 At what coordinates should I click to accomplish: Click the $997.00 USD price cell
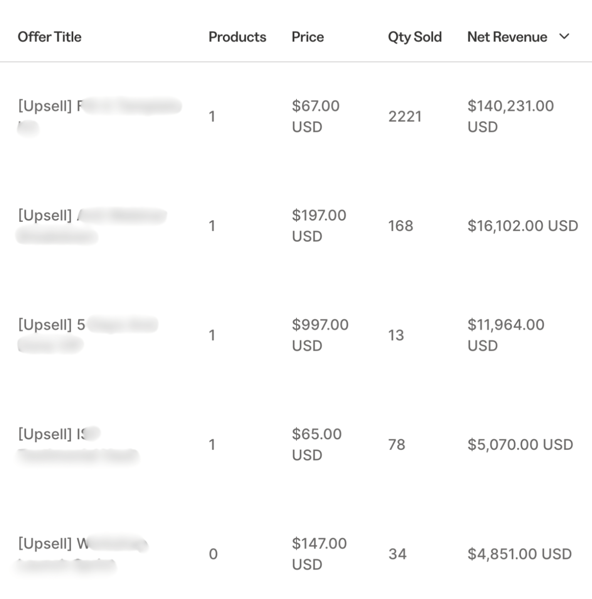(320, 335)
